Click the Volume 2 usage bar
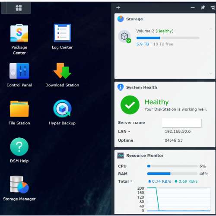This screenshot has width=216, height=216. click(168, 38)
